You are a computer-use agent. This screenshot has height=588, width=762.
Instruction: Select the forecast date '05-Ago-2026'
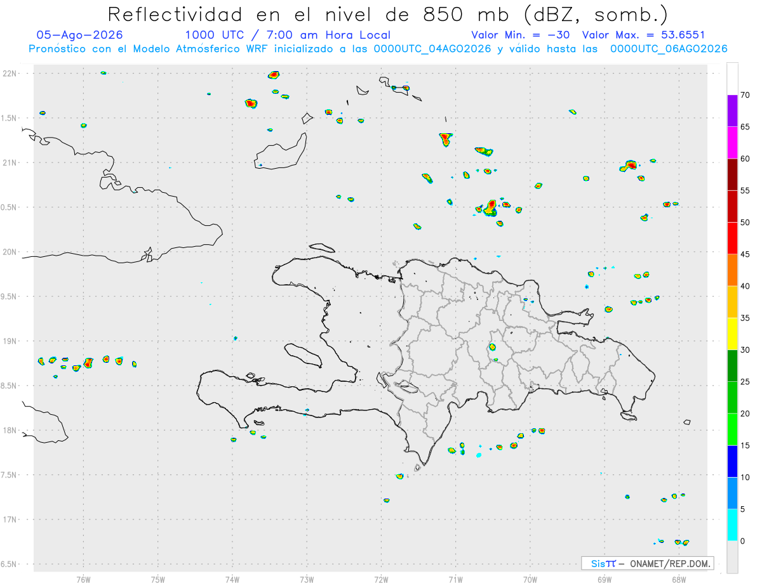(80, 35)
